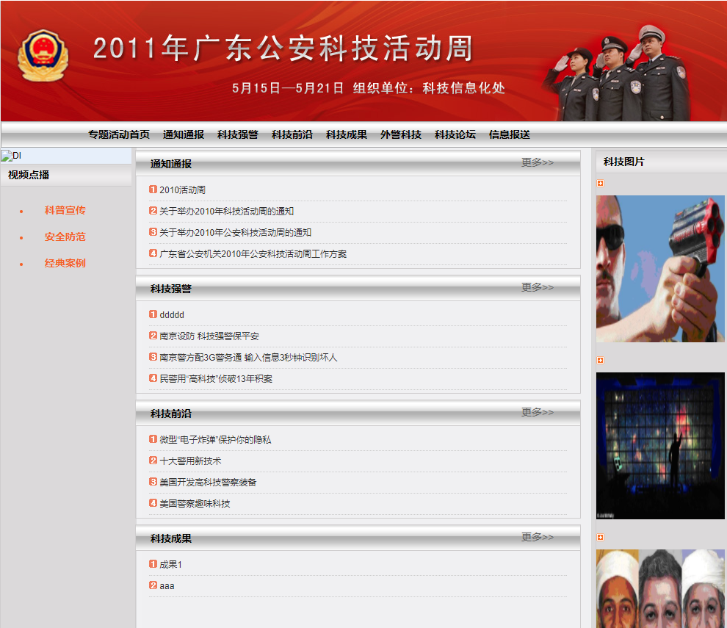Viewport: 727px width, 628px height.
Task: Expand 更多>> in the 科技前沿 section
Action: click(x=537, y=412)
